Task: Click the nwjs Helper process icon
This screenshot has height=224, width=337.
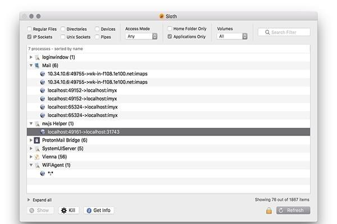Action: tap(37, 124)
